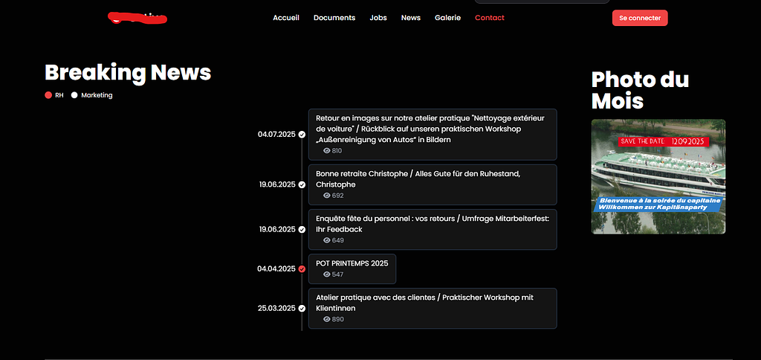Screen dimensions: 761x360
Task: Navigate to the Contact page
Action: [490, 18]
